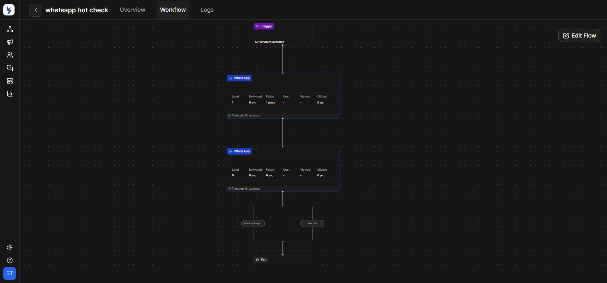The height and width of the screenshot is (283, 607).
Task: Go back using the chevron button
Action: (x=36, y=10)
